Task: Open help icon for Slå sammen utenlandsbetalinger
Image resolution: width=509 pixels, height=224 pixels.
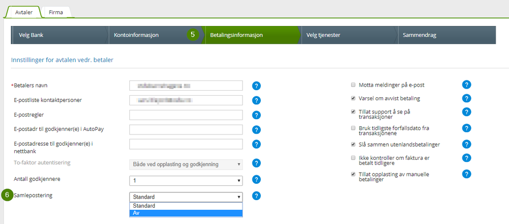Action: 467,144
